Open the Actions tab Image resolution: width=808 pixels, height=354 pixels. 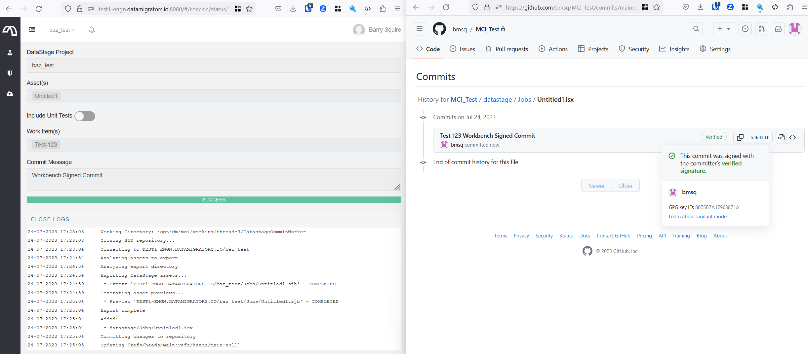(553, 49)
